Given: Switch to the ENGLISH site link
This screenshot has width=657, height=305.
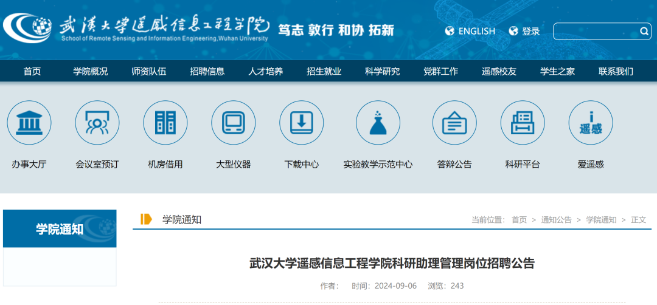Looking at the screenshot, I should (477, 32).
